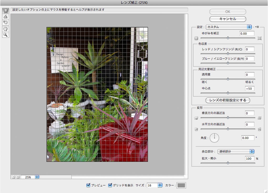
Task: Click the 垂直方向の遠近法 slider handle
Action: pyautogui.click(x=228, y=117)
